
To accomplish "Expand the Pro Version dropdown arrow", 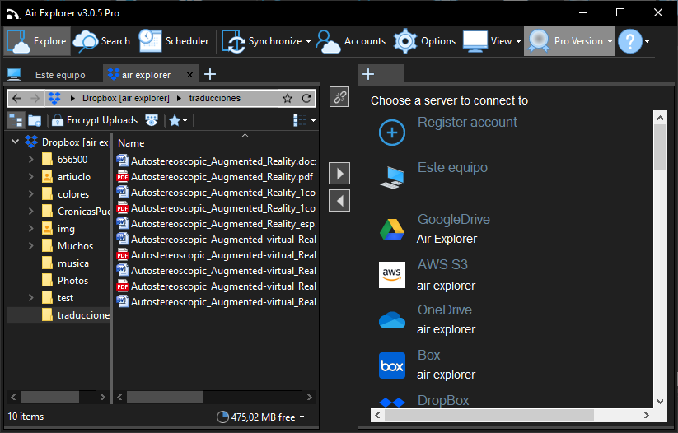I will [610, 41].
